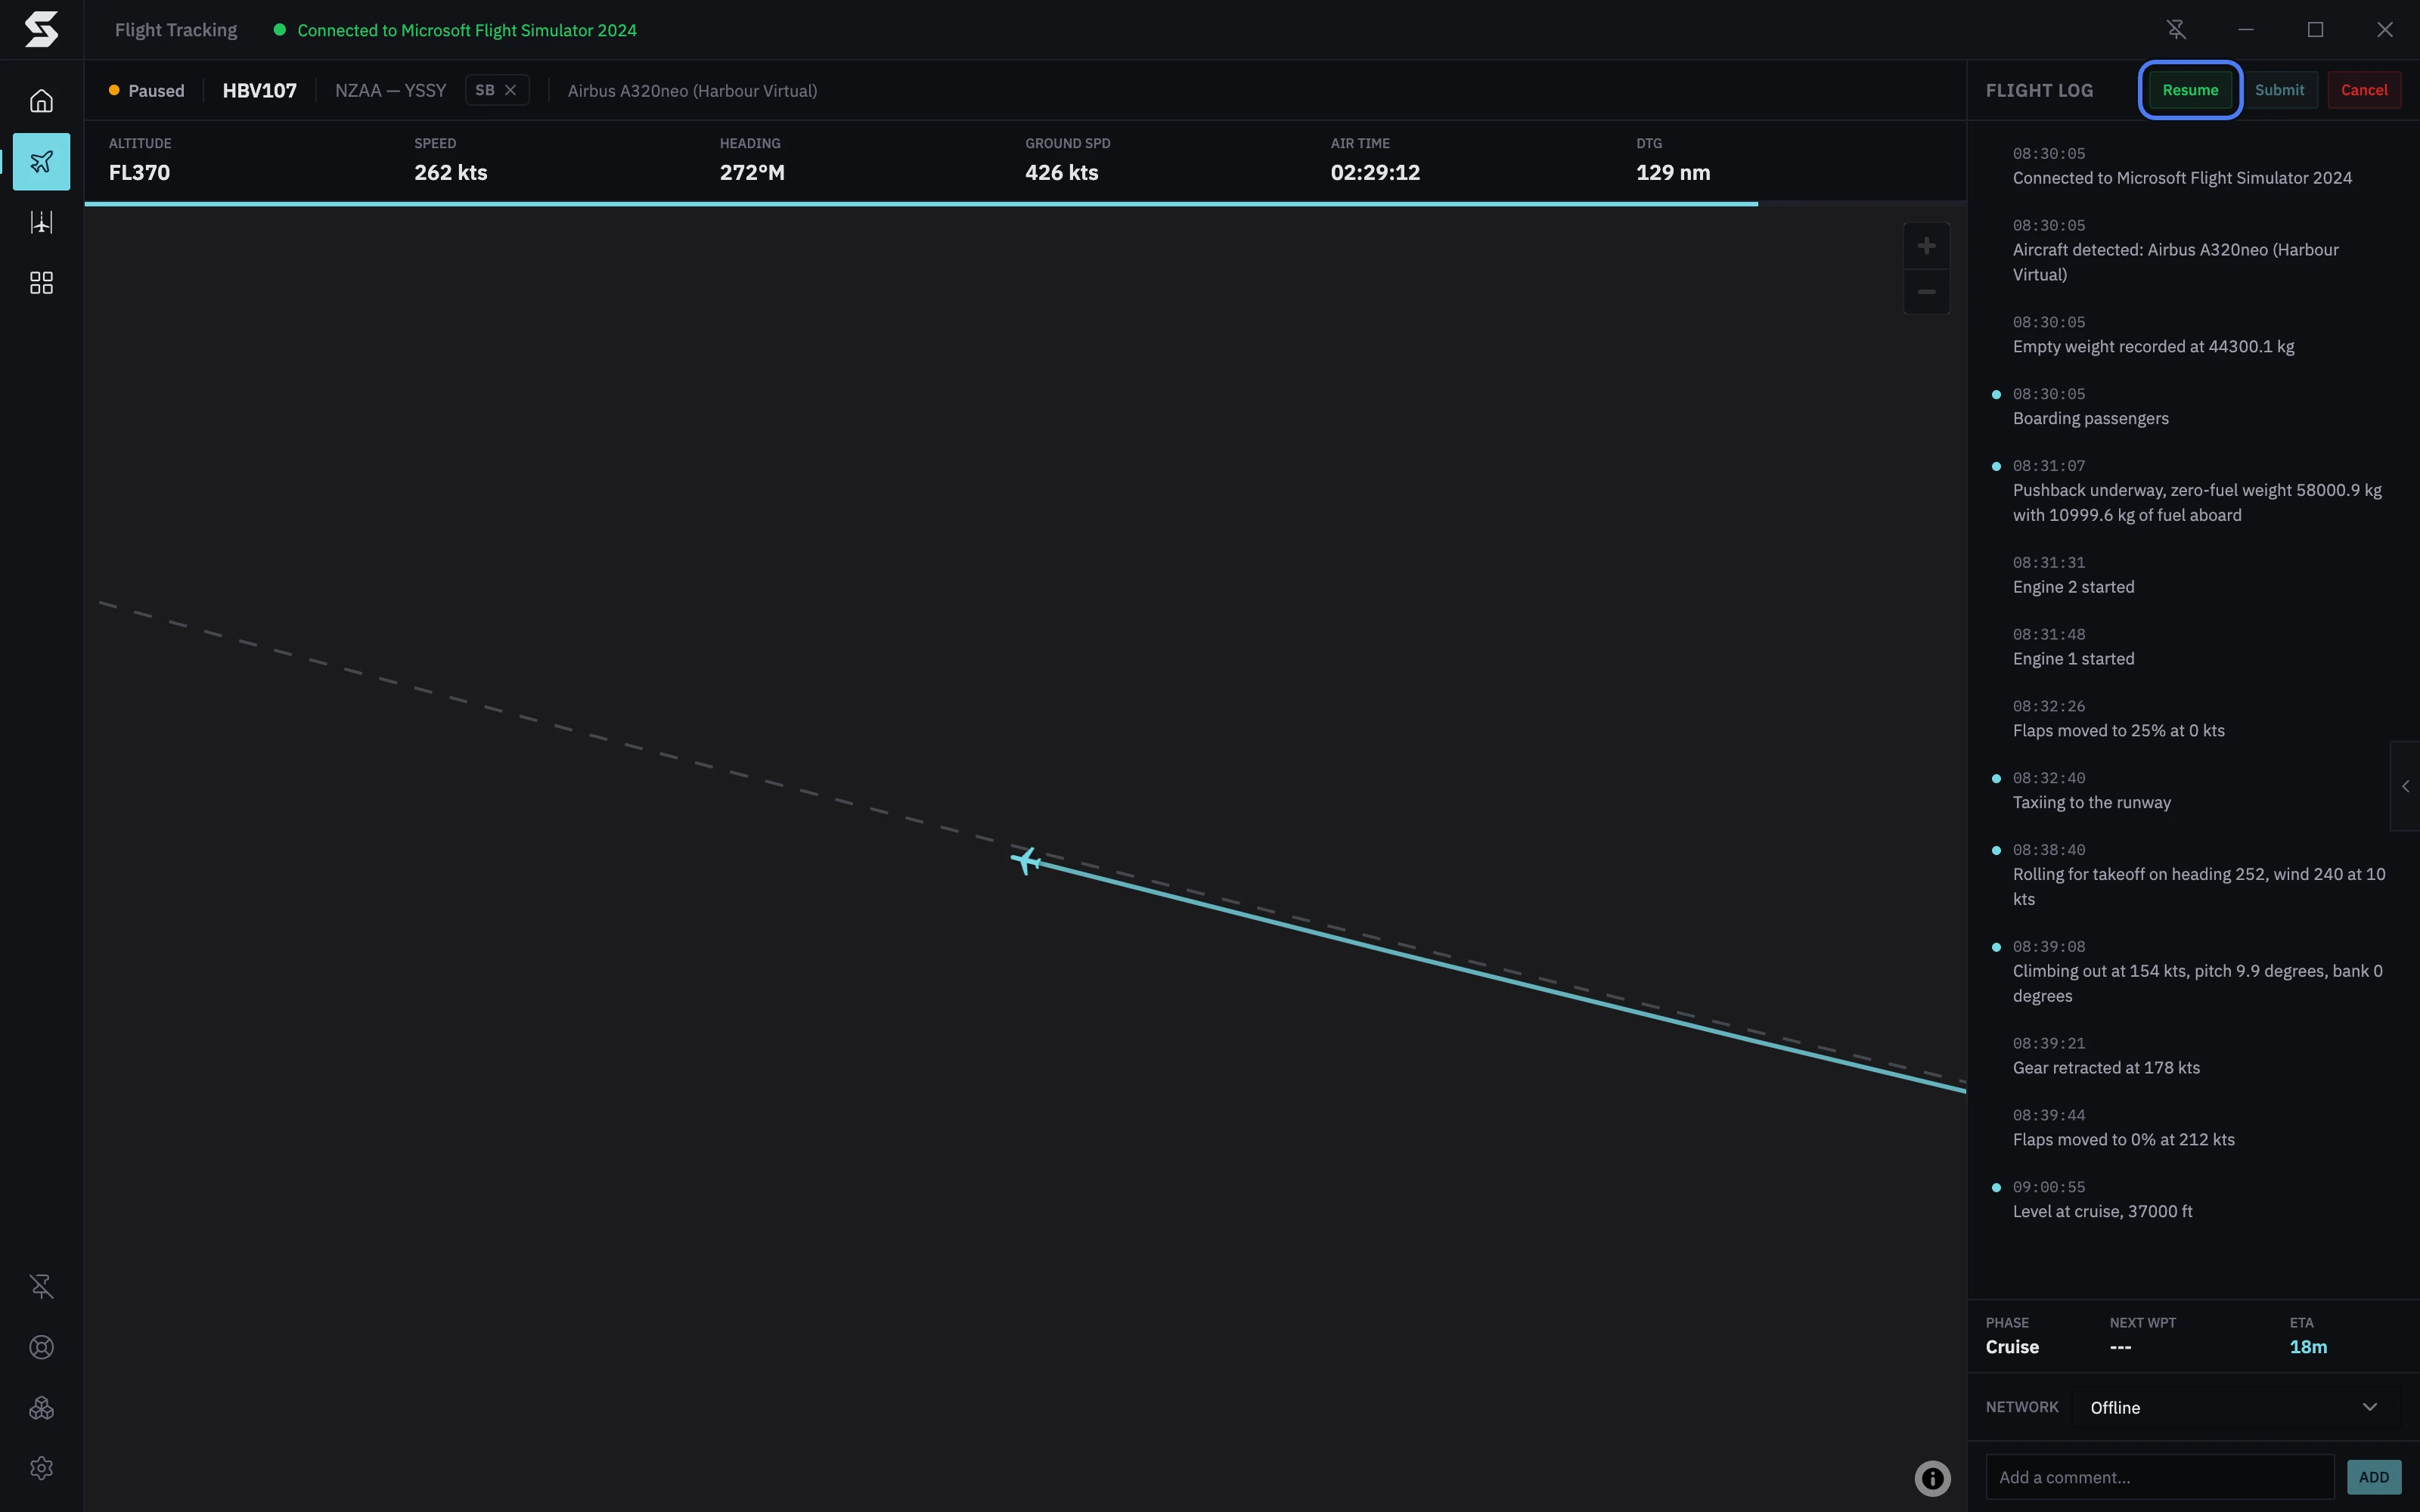Viewport: 2420px width, 1512px height.
Task: Open the Network dropdown showing Offline
Action: 2235,1407
